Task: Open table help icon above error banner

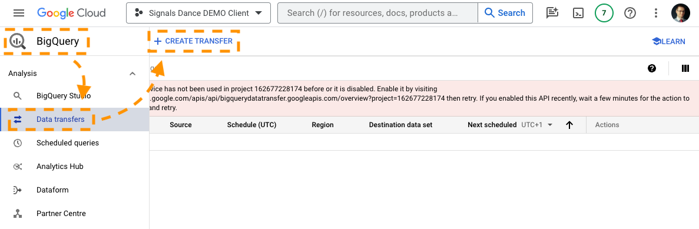Action: pos(652,68)
